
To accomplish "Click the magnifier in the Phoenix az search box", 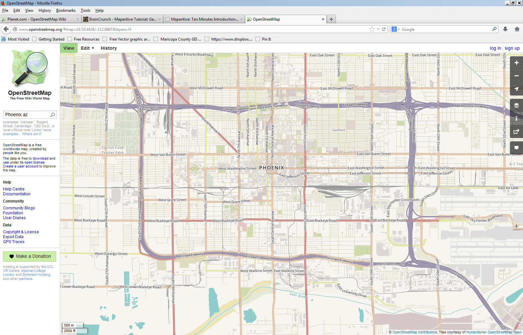I will 53,115.
